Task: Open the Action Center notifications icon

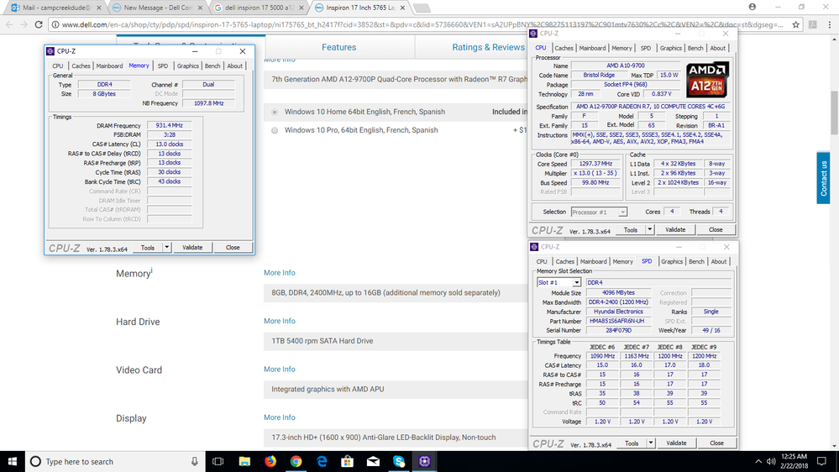Action: pyautogui.click(x=822, y=461)
